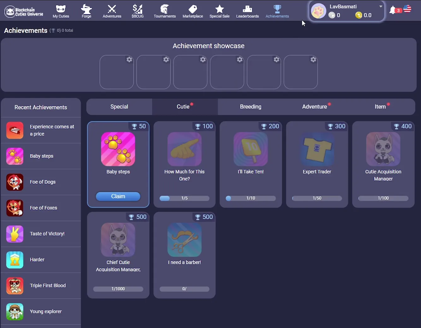
Task: Click the Achievement showcase title
Action: [209, 46]
